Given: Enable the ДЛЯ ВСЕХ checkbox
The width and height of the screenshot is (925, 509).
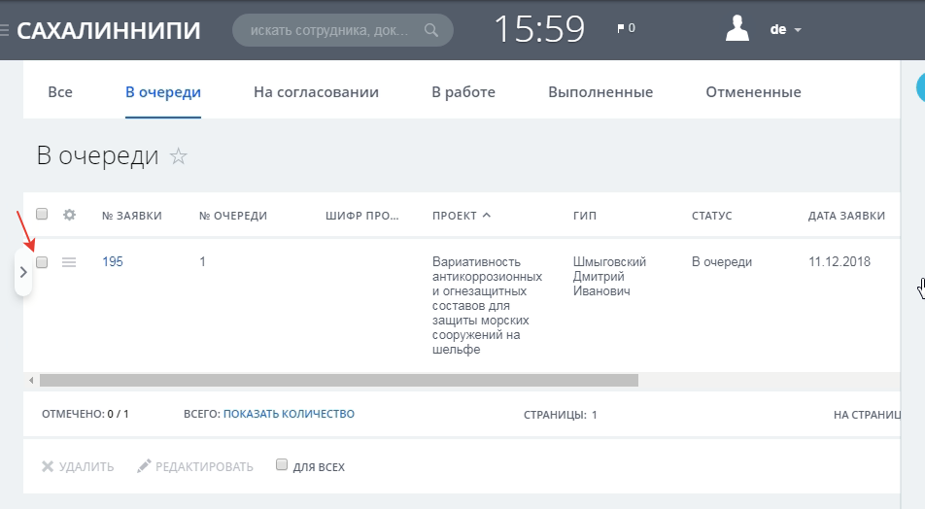Looking at the screenshot, I should (x=282, y=465).
